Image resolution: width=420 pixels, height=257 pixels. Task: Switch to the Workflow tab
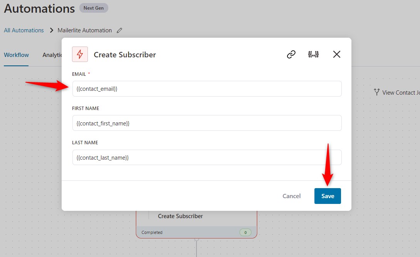pyautogui.click(x=16, y=55)
